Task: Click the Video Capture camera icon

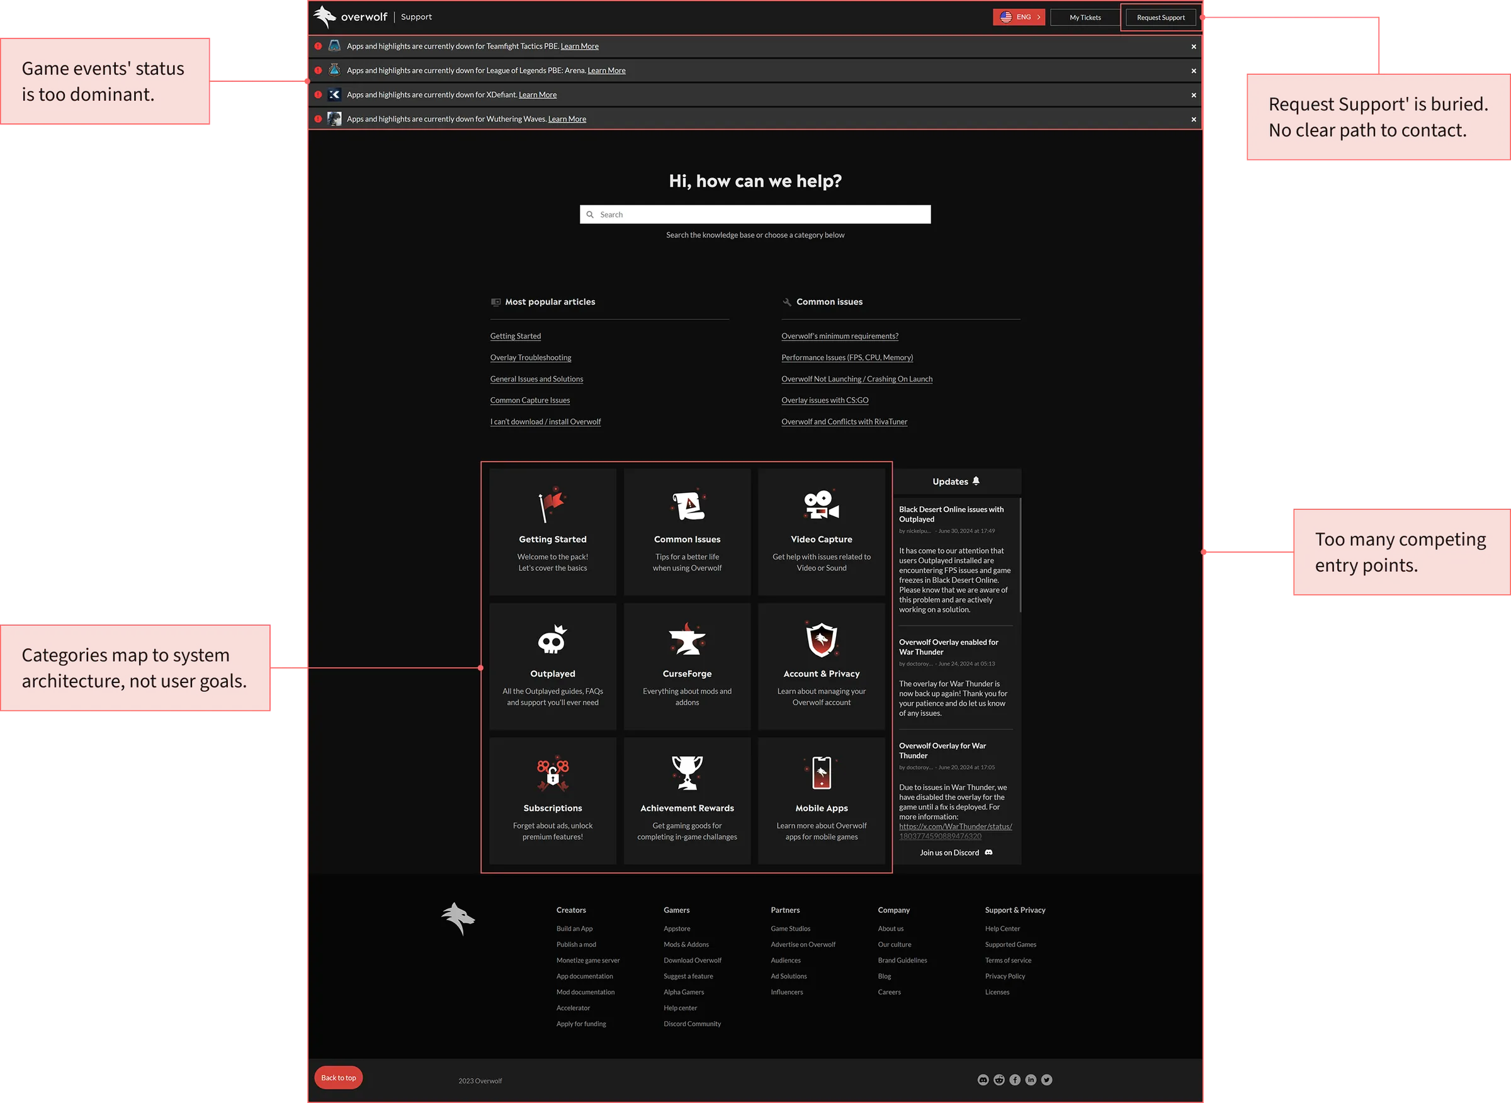Action: point(821,505)
